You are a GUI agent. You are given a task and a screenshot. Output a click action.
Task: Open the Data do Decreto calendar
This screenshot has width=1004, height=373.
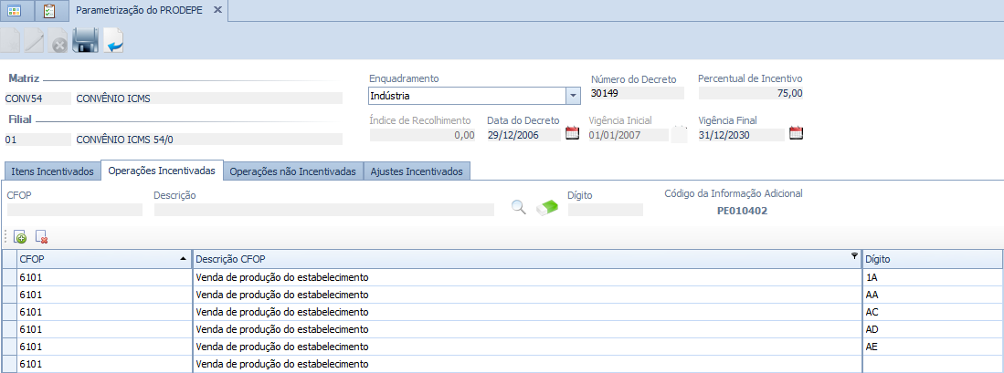[x=573, y=133]
